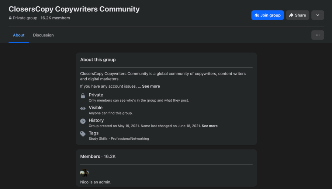
Task: Click the Visible setting label
Action: coord(96,108)
